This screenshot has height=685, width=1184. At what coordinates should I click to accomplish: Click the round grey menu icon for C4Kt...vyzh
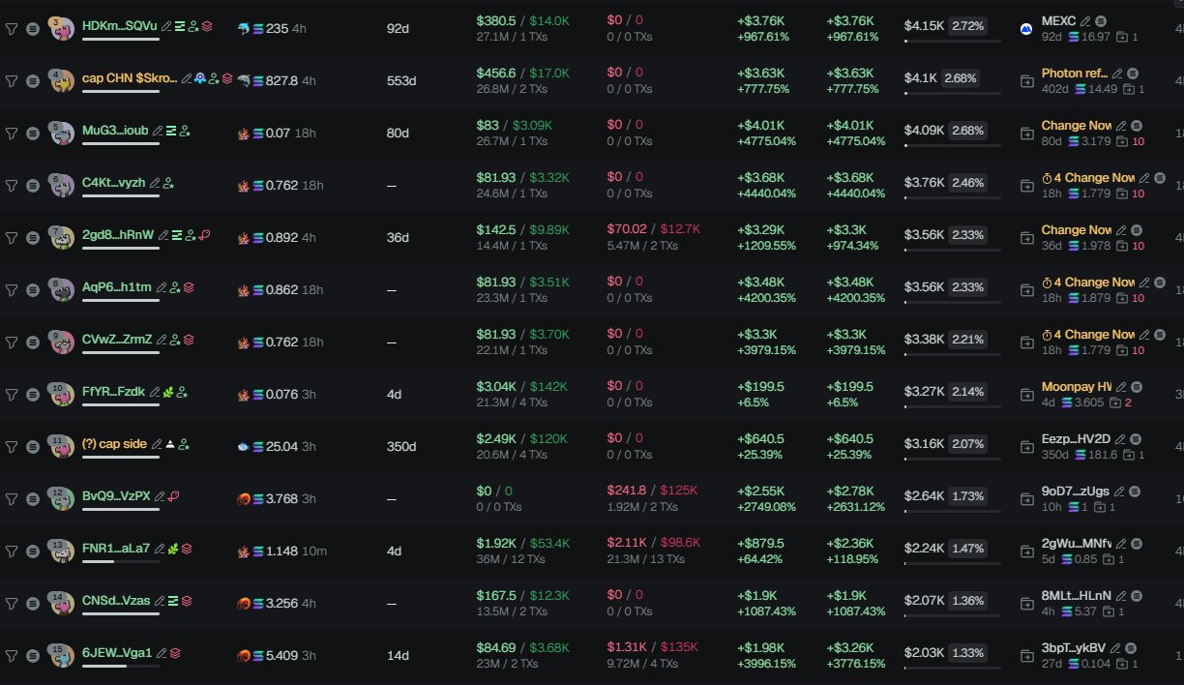(x=32, y=186)
